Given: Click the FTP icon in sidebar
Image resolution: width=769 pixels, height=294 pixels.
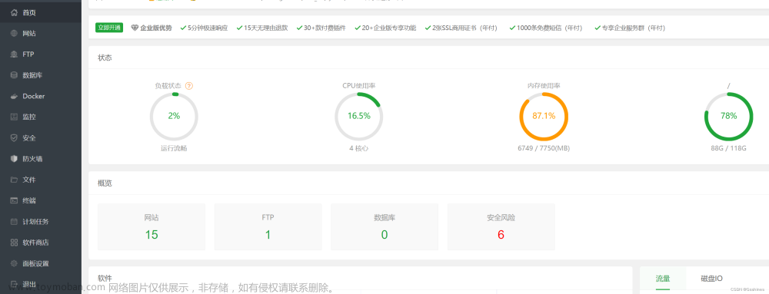Looking at the screenshot, I should pyautogui.click(x=14, y=55).
